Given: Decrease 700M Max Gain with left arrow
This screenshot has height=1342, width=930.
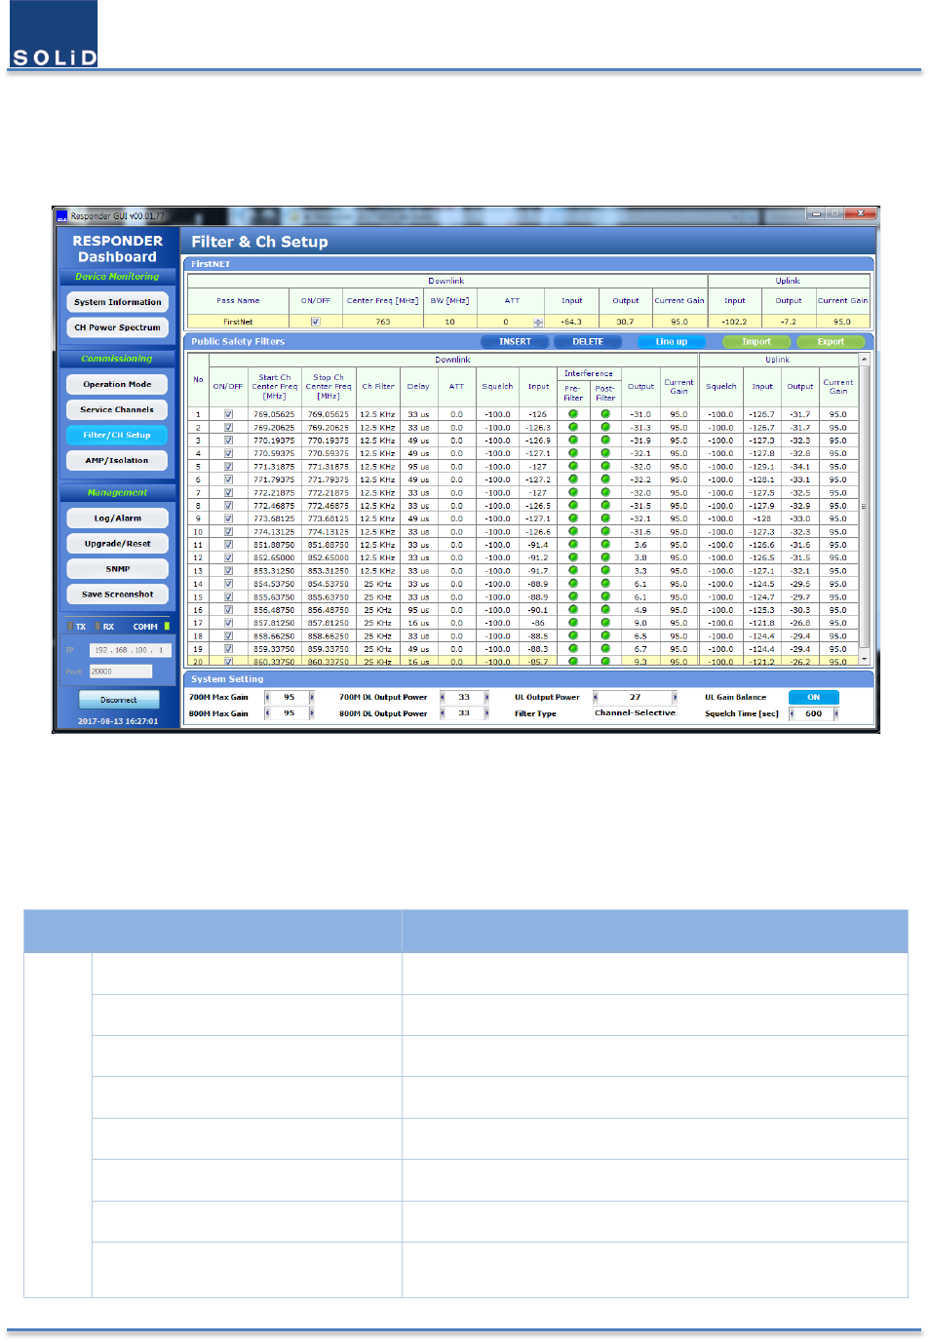Looking at the screenshot, I should click(x=267, y=697).
